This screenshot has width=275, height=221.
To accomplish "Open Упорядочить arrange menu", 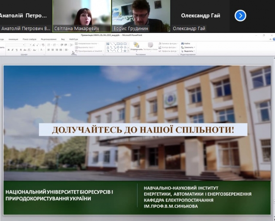I will click(x=137, y=47).
